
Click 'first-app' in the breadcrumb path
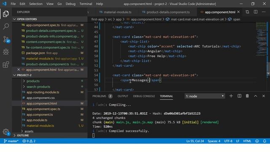pyautogui.click(x=97, y=19)
